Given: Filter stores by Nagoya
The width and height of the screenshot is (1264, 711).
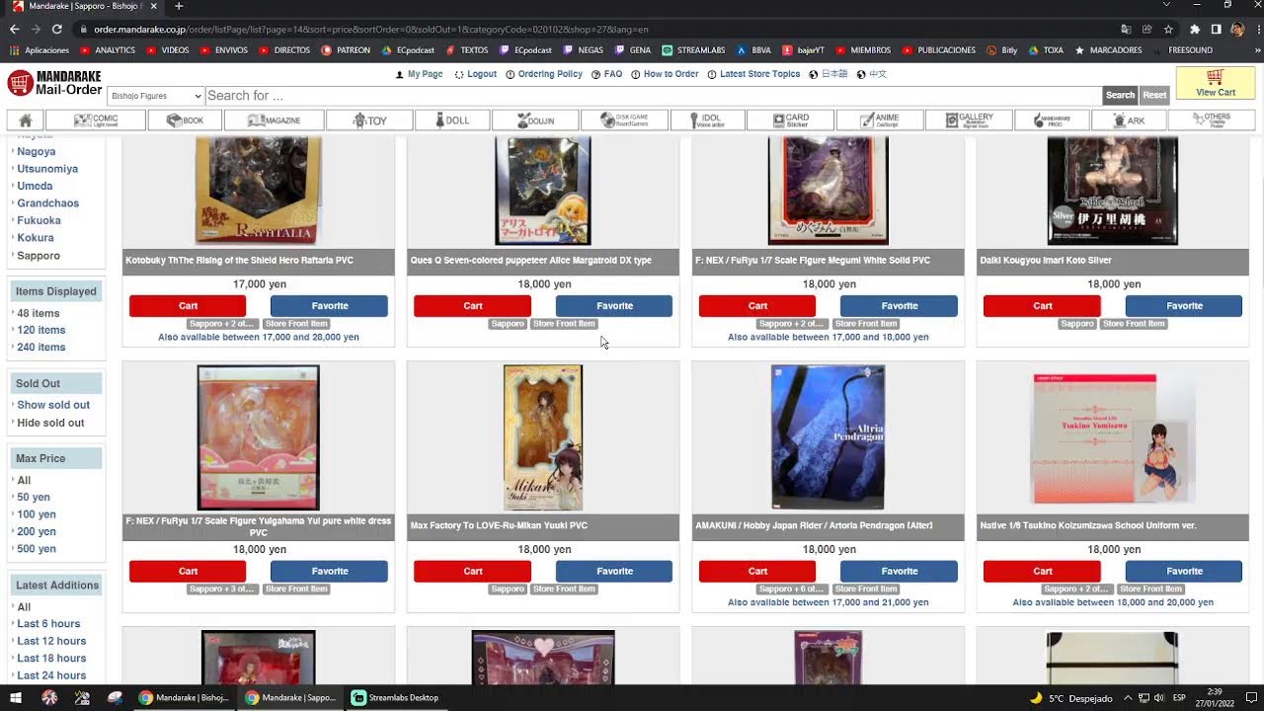Looking at the screenshot, I should pos(36,151).
